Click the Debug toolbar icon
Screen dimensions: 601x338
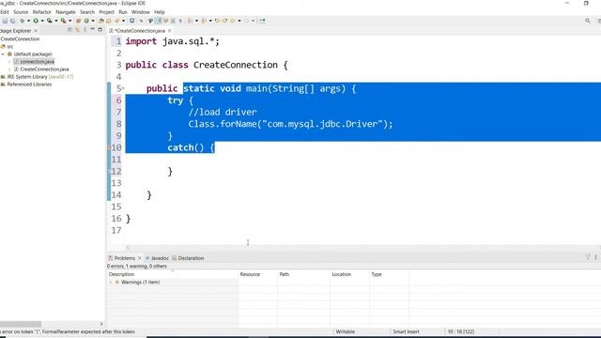click(x=23, y=21)
